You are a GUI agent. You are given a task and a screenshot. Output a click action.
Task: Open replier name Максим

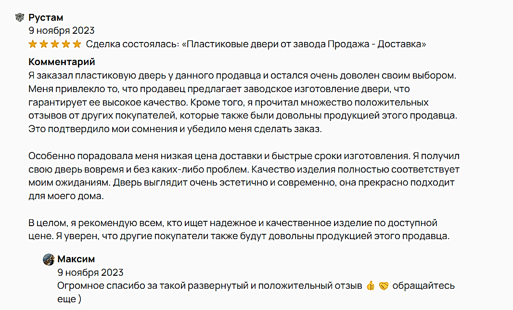coord(76,259)
